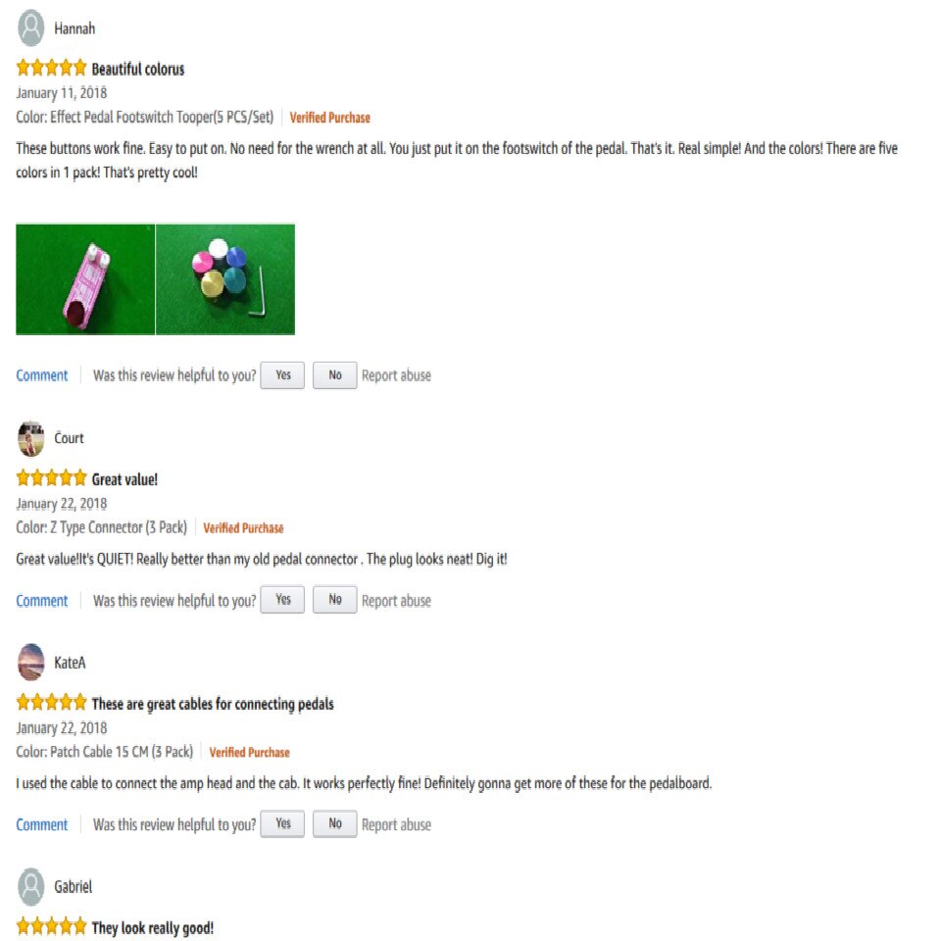Click No under Hannah's review

pos(335,375)
